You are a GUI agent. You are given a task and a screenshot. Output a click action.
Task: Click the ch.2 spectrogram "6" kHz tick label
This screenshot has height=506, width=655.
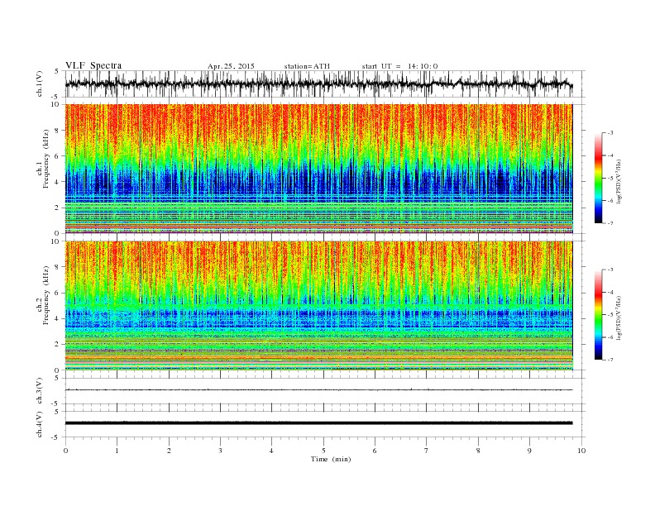57,293
